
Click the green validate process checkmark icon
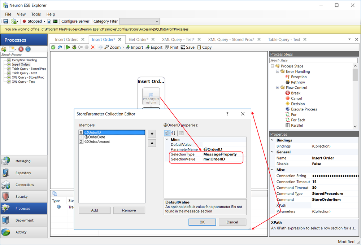tap(53, 47)
